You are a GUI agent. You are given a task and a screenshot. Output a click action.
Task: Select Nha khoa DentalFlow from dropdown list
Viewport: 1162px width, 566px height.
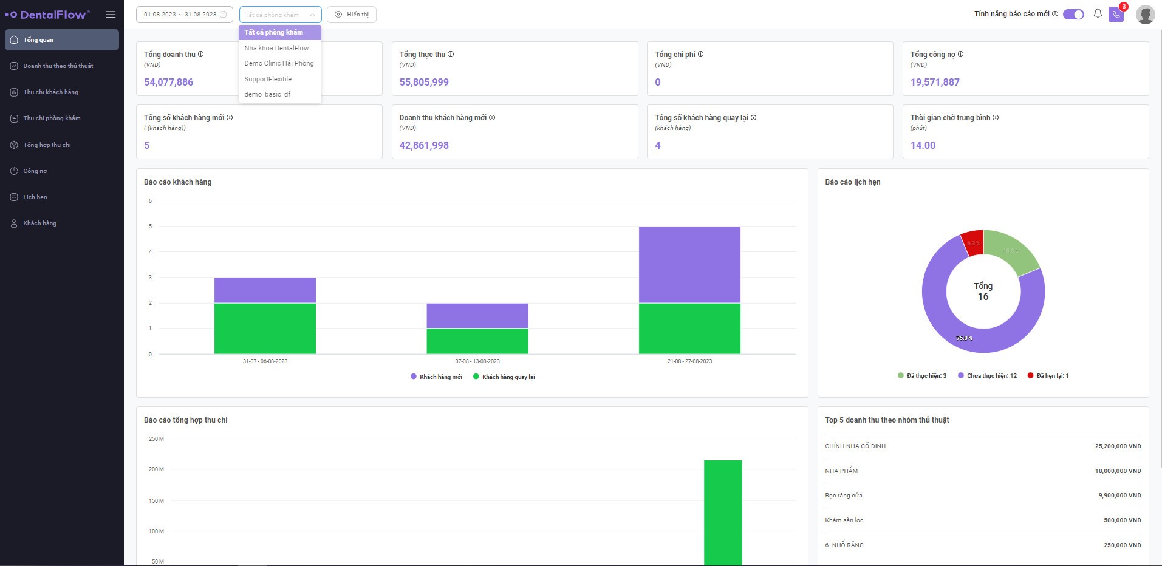(x=276, y=48)
